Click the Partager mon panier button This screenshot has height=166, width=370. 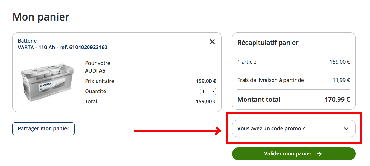(43, 129)
